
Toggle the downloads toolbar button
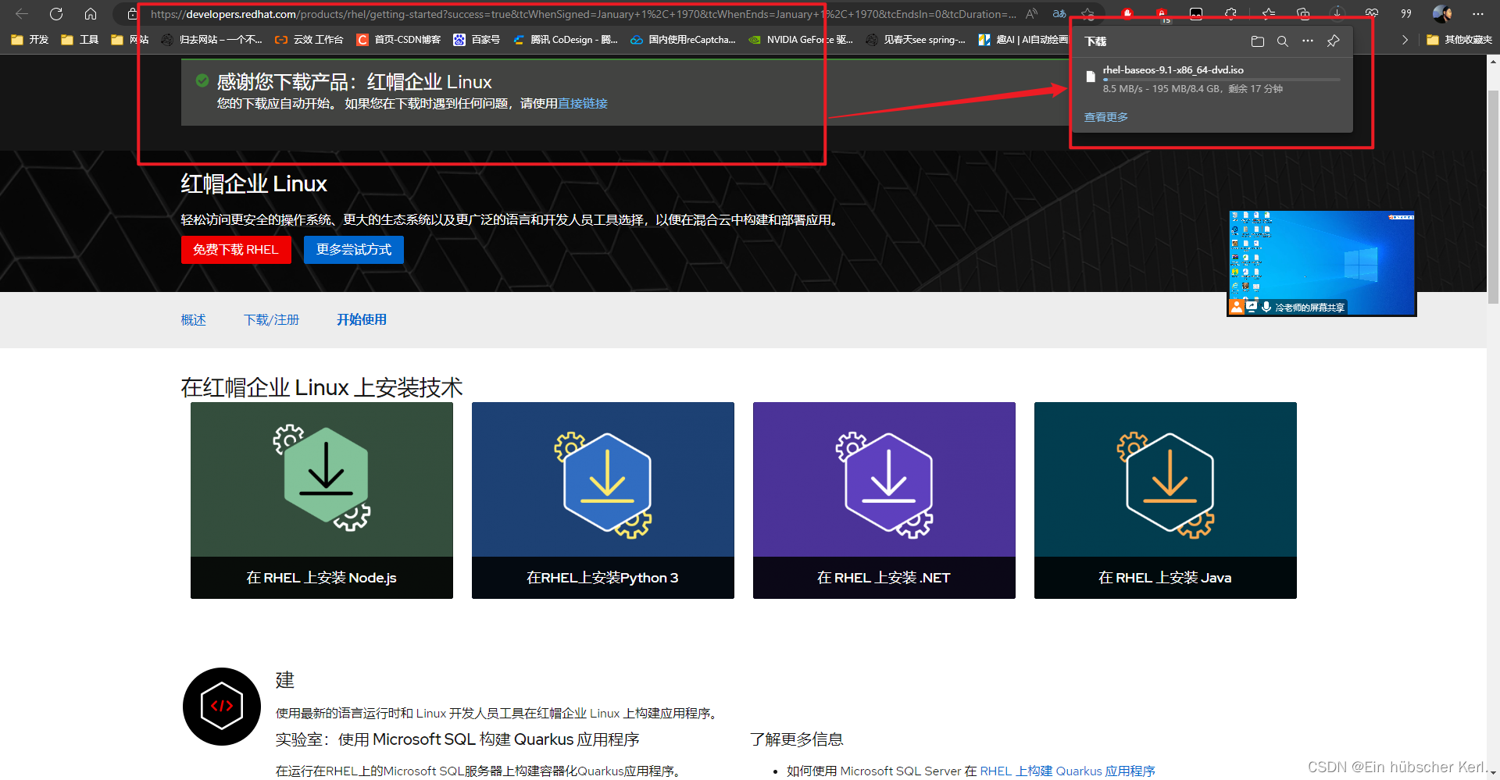point(1337,14)
